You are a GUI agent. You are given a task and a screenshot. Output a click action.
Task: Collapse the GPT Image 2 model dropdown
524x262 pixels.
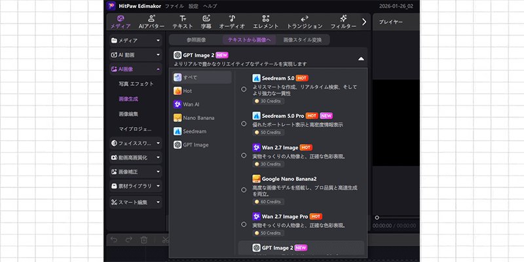point(361,59)
